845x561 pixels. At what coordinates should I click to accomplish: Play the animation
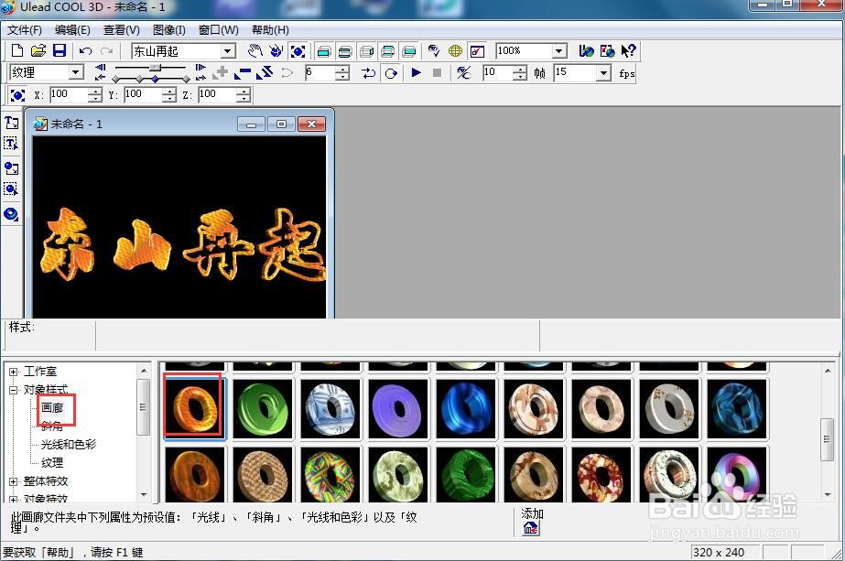click(x=416, y=72)
